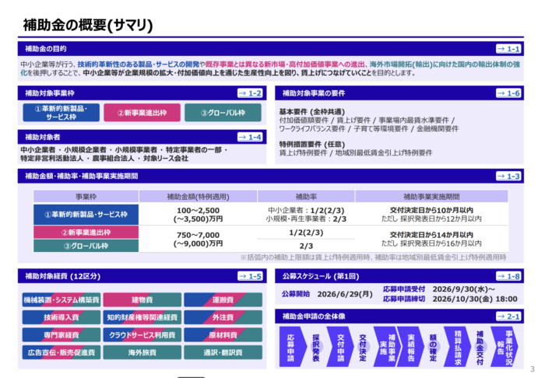545x378 pixels.
Task: Click the 応募申請 process arrow
Action: click(x=291, y=347)
